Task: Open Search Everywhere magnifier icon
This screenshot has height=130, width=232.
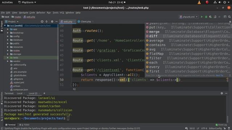Action: (229, 17)
